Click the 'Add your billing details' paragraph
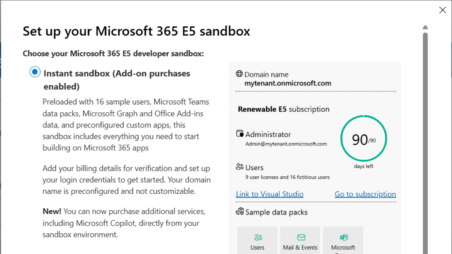Viewport: 452px width, 254px height. [x=127, y=180]
